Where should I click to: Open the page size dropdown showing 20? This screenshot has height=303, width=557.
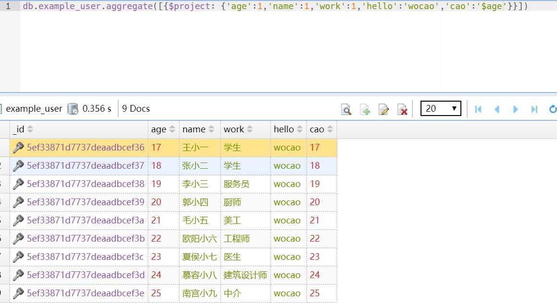click(x=441, y=108)
